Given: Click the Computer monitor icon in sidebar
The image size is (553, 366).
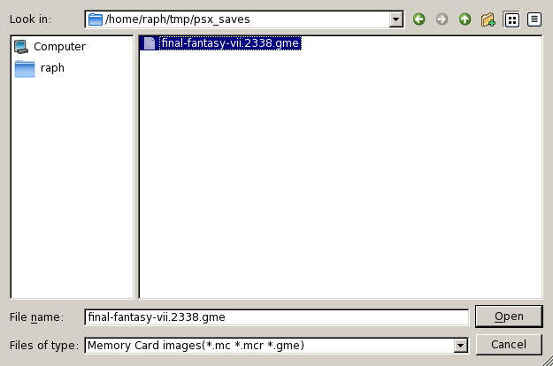Looking at the screenshot, I should (x=21, y=47).
